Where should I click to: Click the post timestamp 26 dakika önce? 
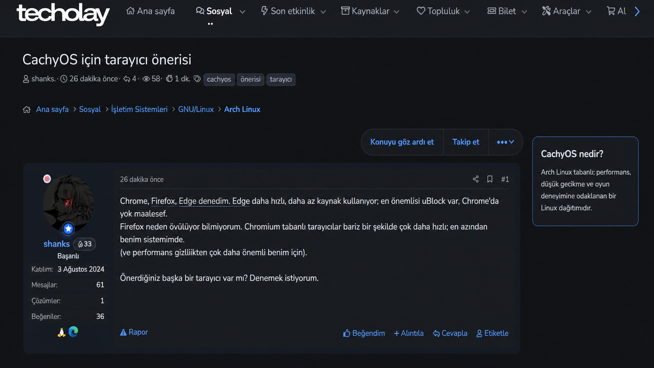tap(142, 180)
